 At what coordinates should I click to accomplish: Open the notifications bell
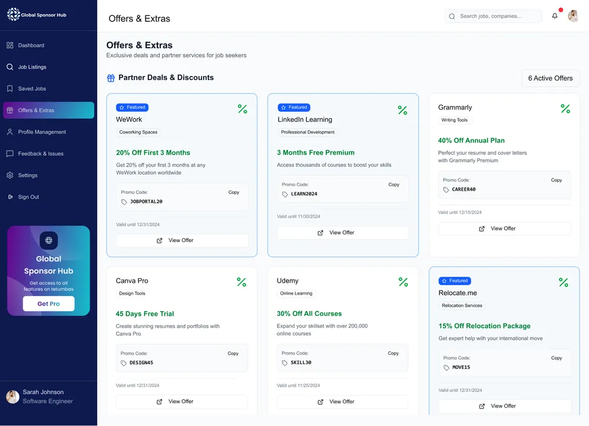[554, 16]
